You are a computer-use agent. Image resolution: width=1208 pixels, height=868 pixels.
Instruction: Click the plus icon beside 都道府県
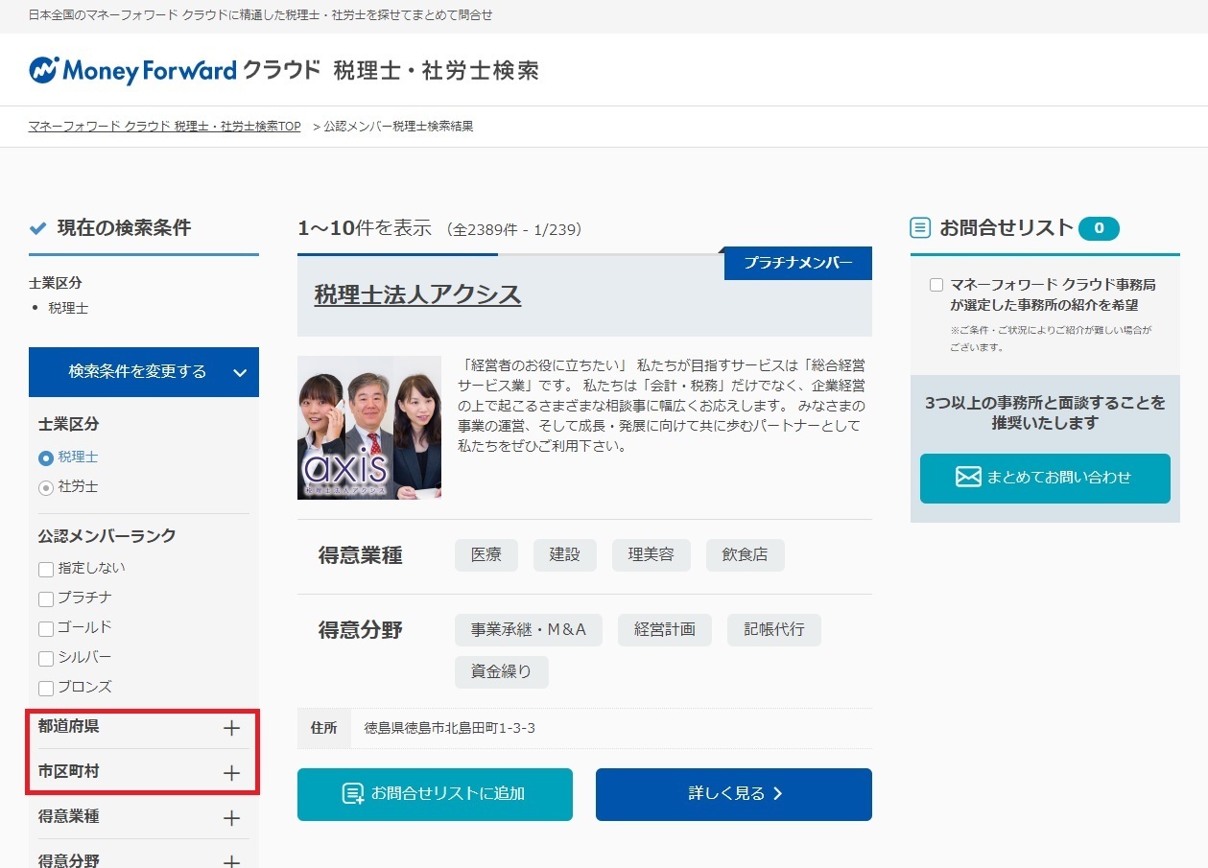(231, 728)
